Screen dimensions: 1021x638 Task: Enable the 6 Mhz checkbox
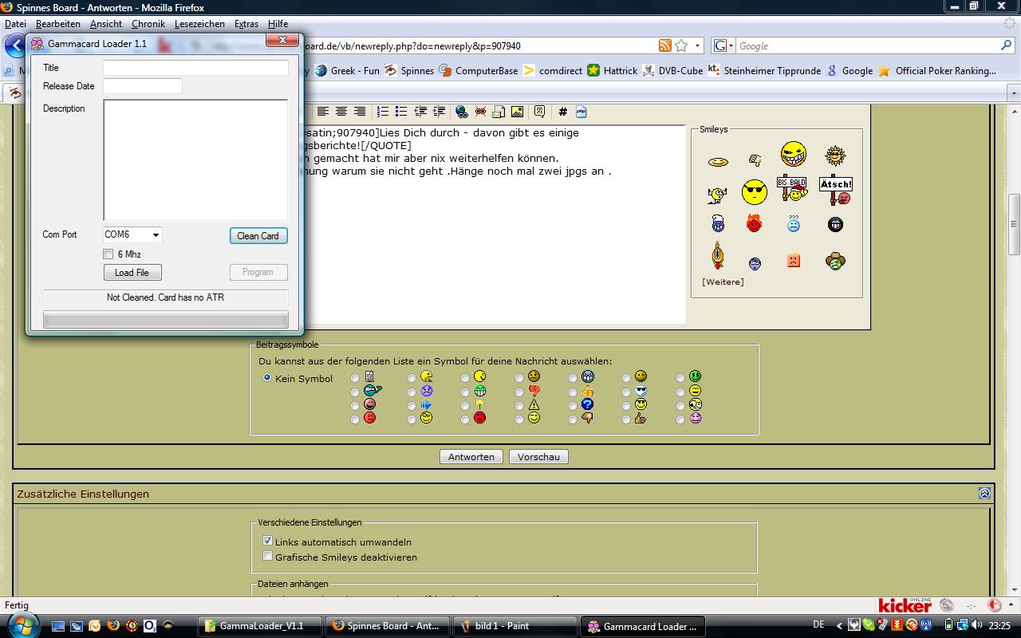(x=108, y=254)
